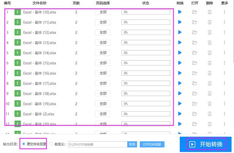Open 全部 page selector for Excel - 副本 (19).xlsx

click(103, 104)
